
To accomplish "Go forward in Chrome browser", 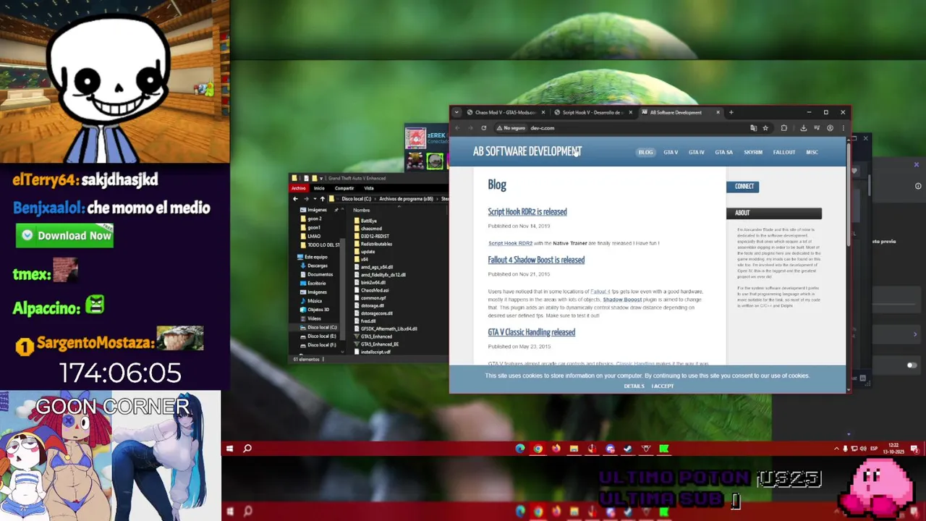I will tap(470, 128).
